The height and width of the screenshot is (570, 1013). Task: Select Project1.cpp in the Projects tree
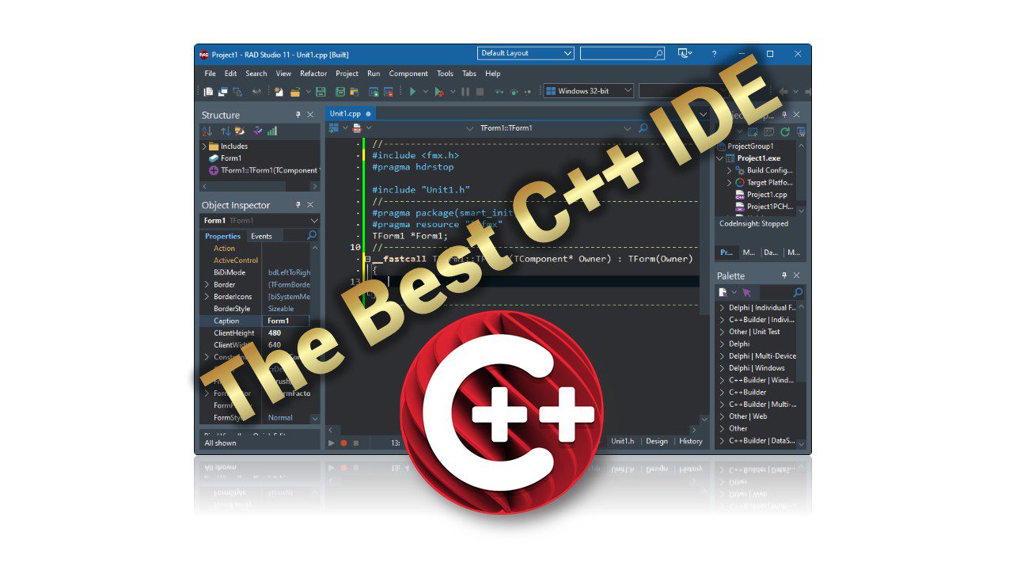[x=767, y=195]
